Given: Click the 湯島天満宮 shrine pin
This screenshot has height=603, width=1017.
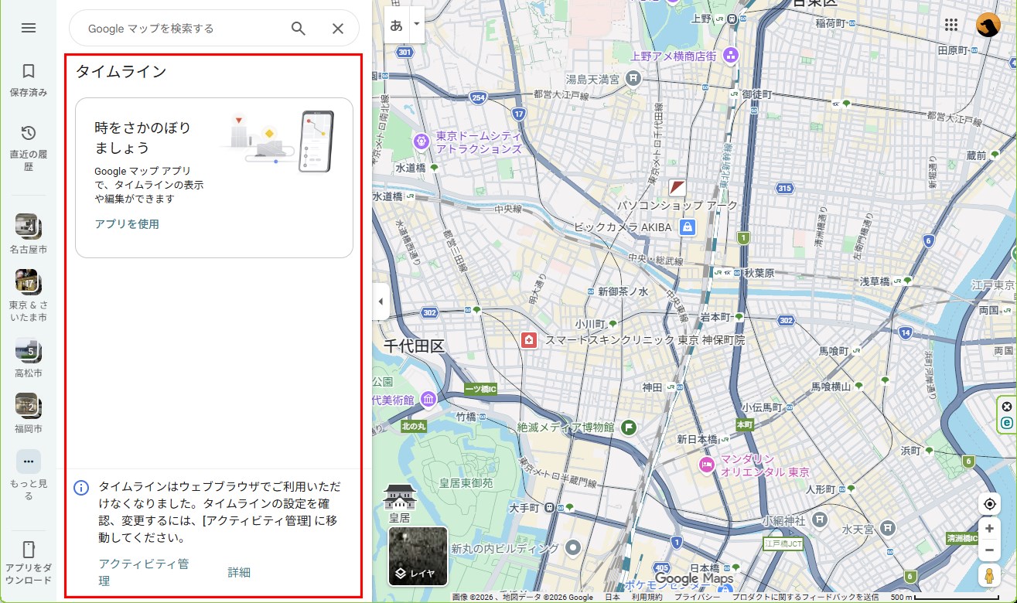Looking at the screenshot, I should coord(633,78).
